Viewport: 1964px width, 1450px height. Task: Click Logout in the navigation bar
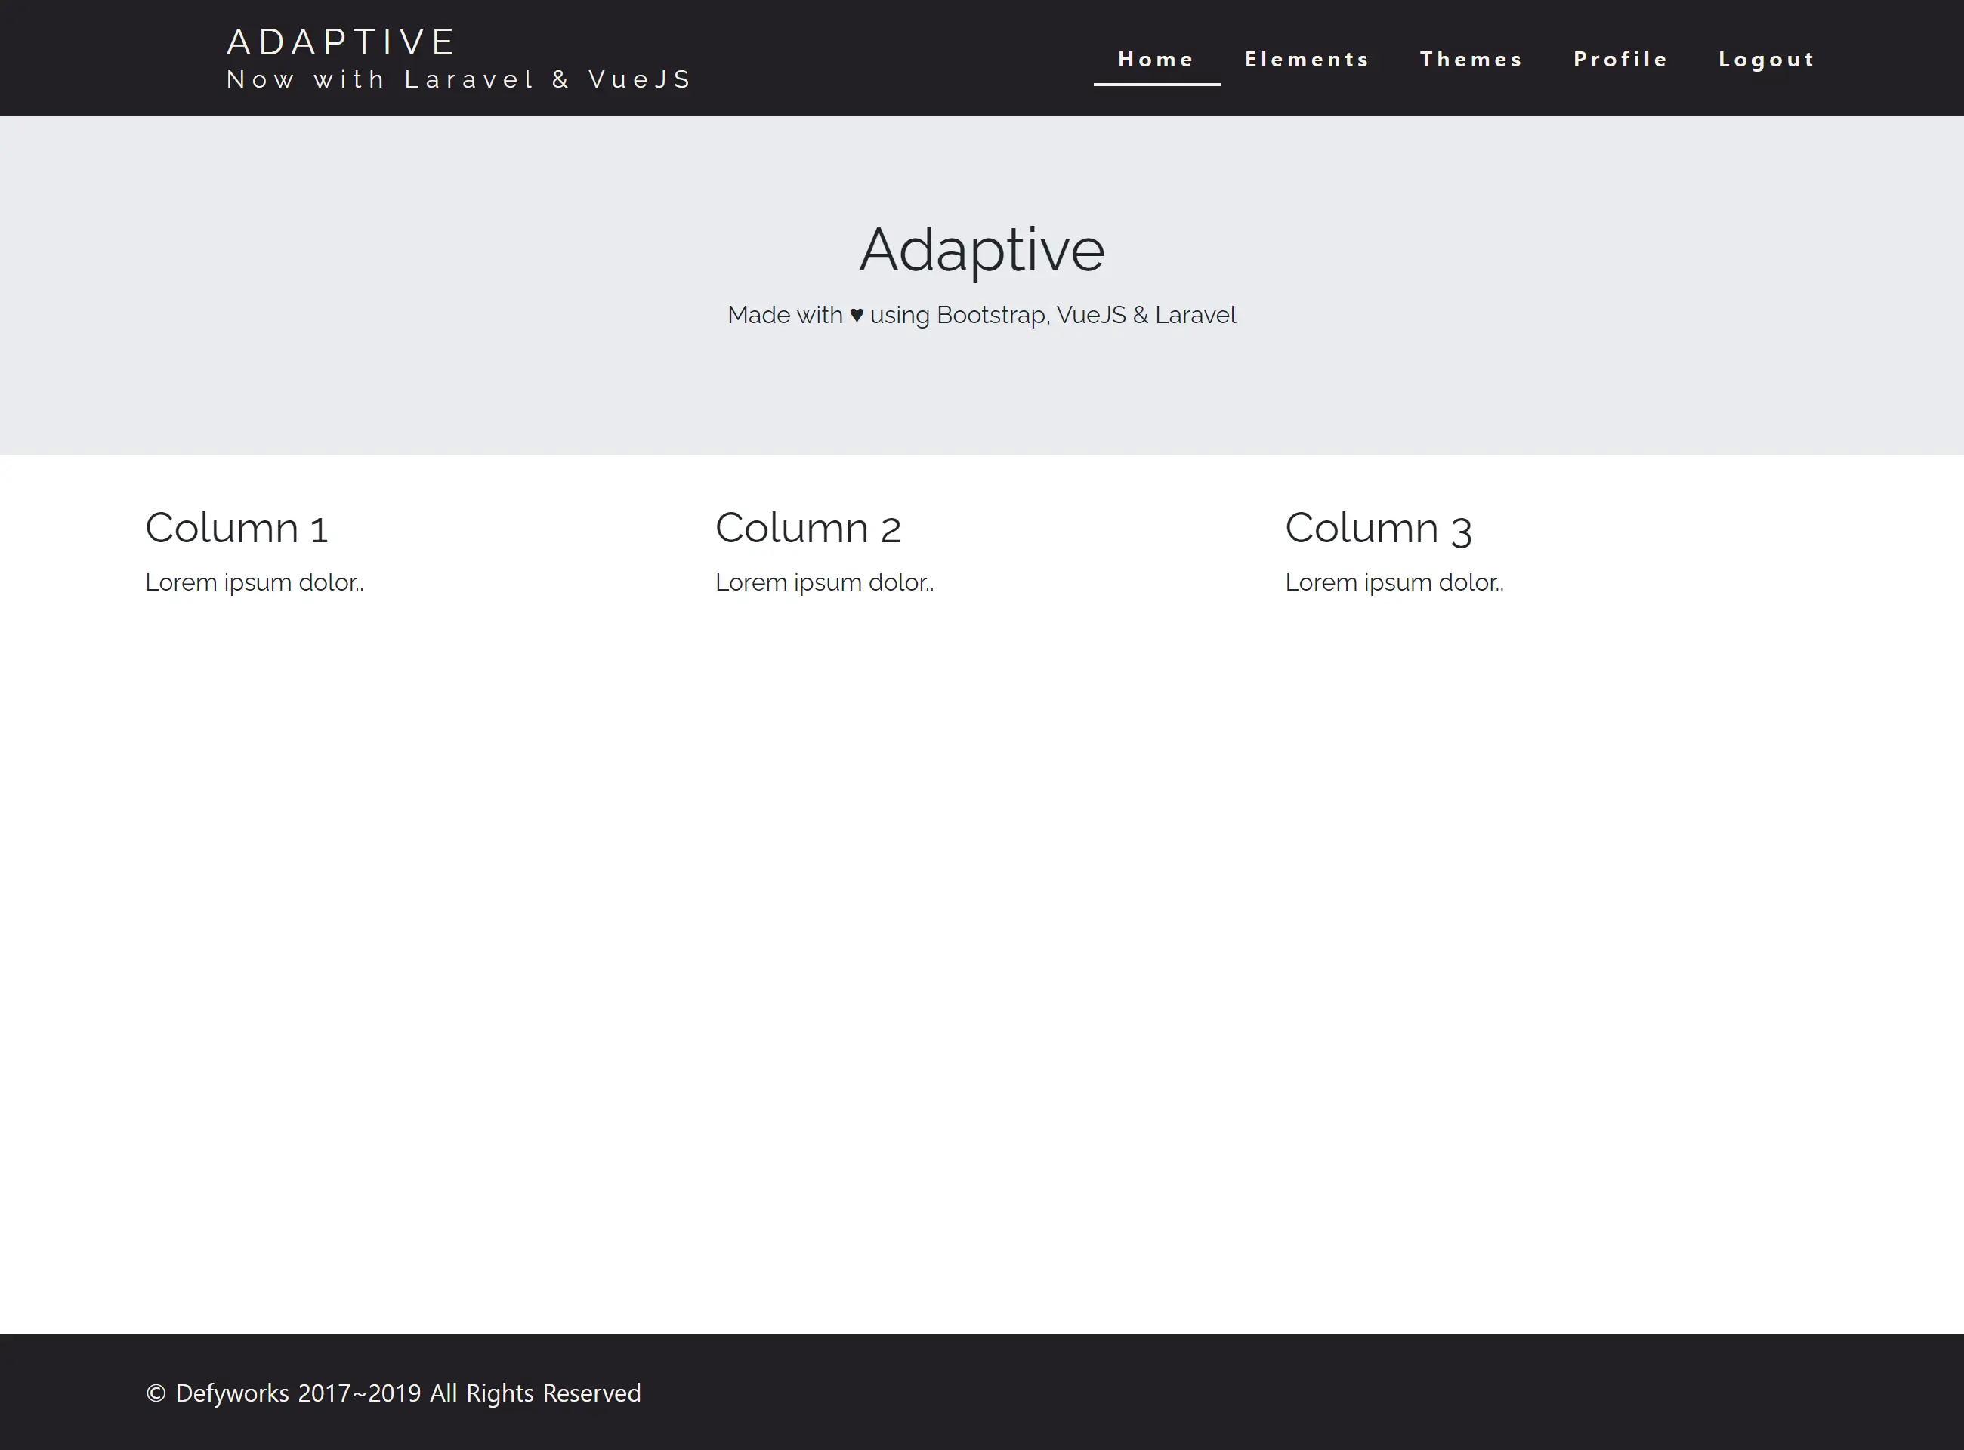tap(1766, 59)
